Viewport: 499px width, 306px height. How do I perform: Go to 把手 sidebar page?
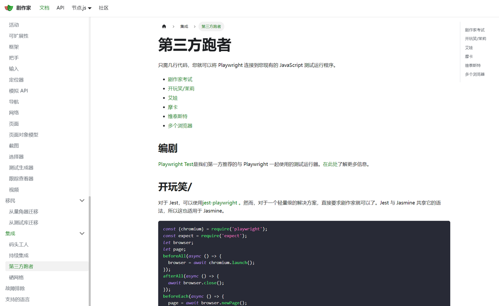pyautogui.click(x=14, y=58)
